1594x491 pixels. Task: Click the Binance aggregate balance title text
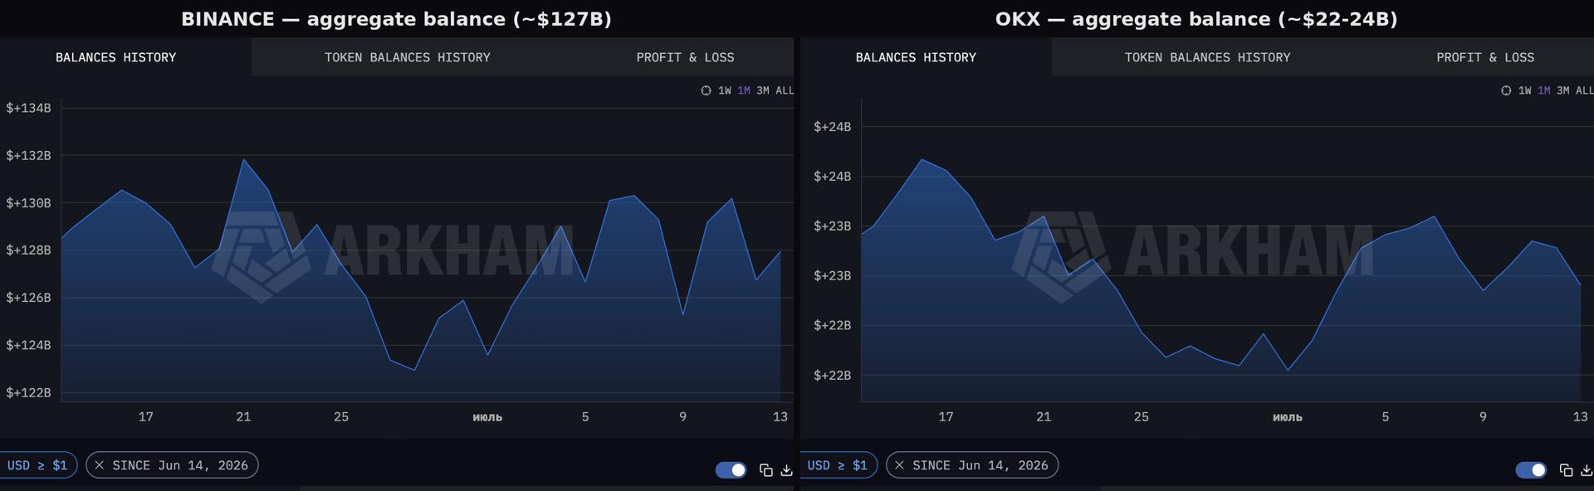[x=396, y=19]
